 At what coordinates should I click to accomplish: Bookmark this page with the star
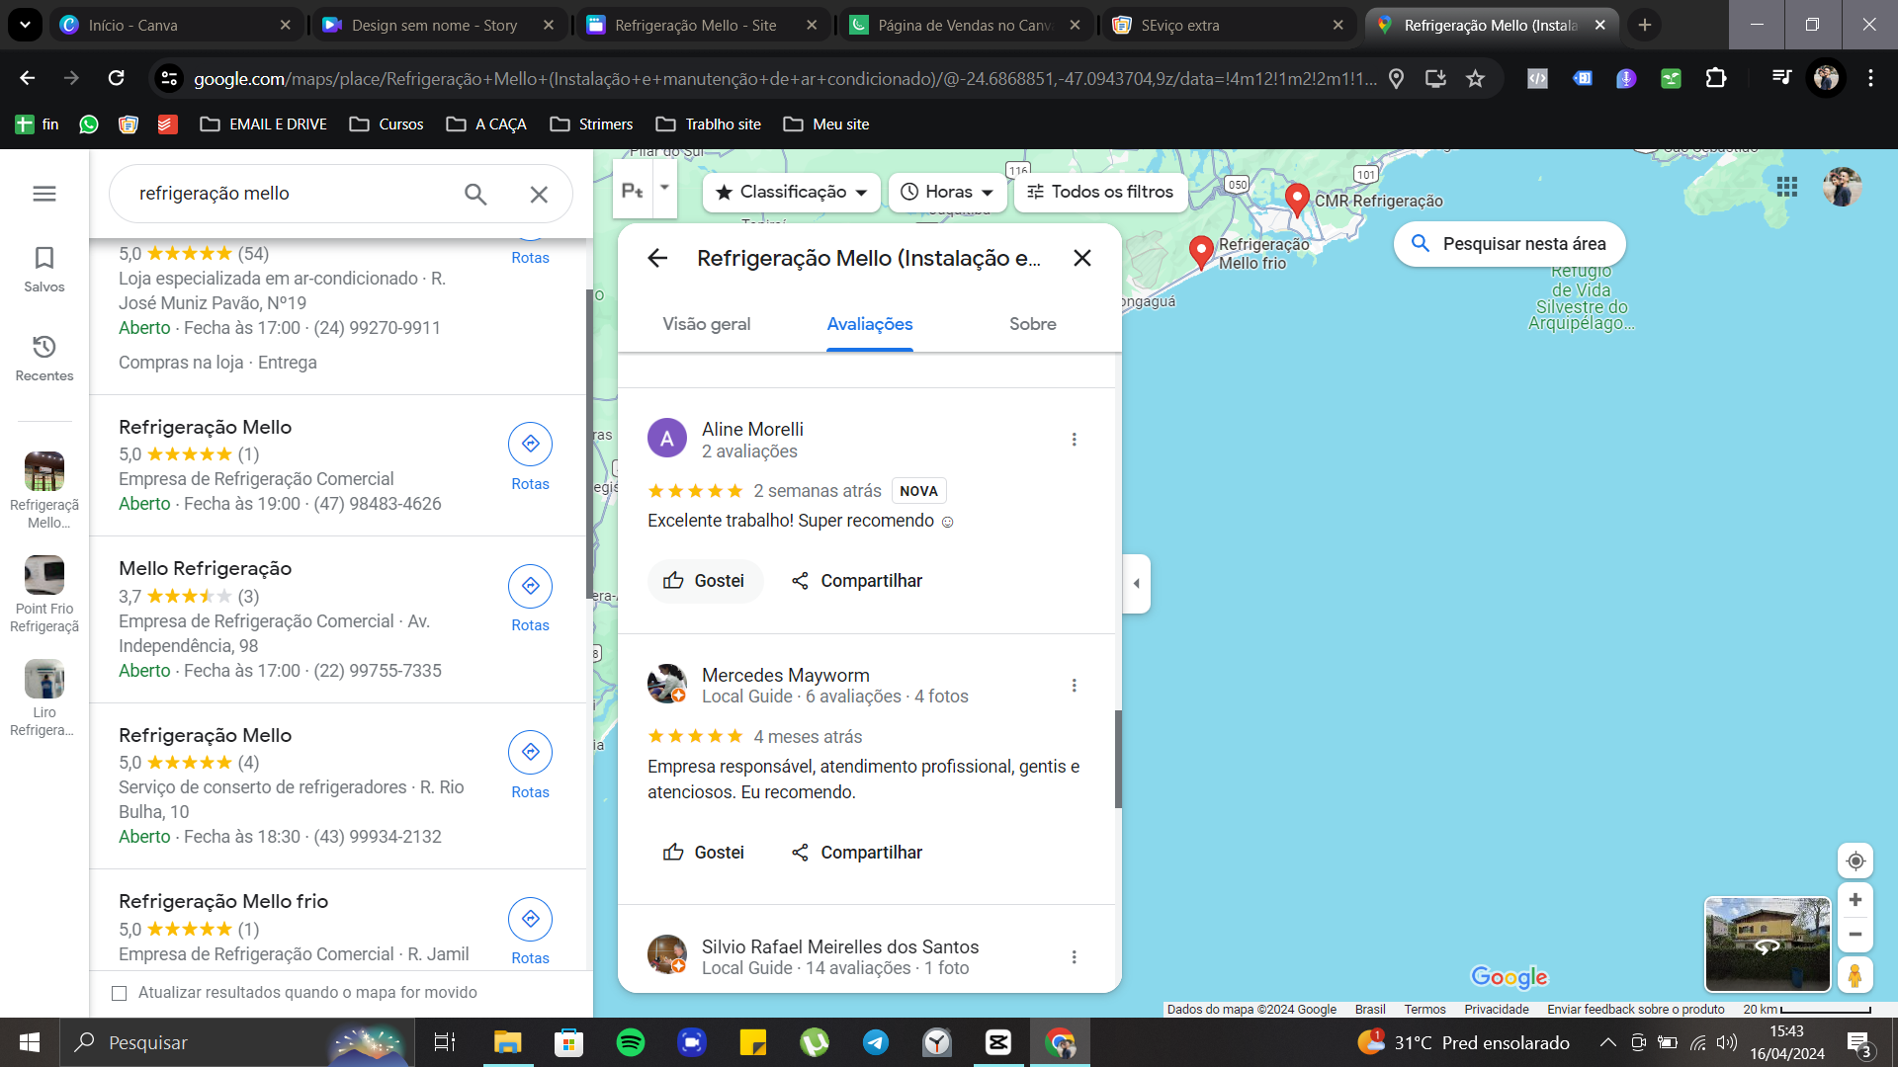(1475, 78)
